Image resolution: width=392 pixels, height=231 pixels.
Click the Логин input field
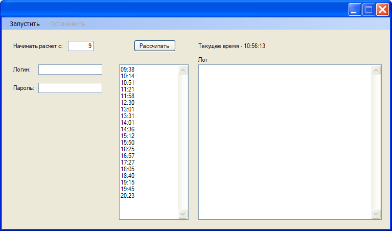point(70,70)
